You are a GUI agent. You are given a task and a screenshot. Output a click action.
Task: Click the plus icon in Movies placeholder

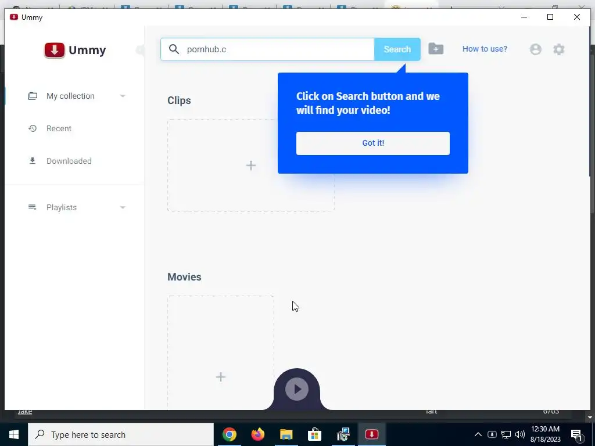(220, 376)
